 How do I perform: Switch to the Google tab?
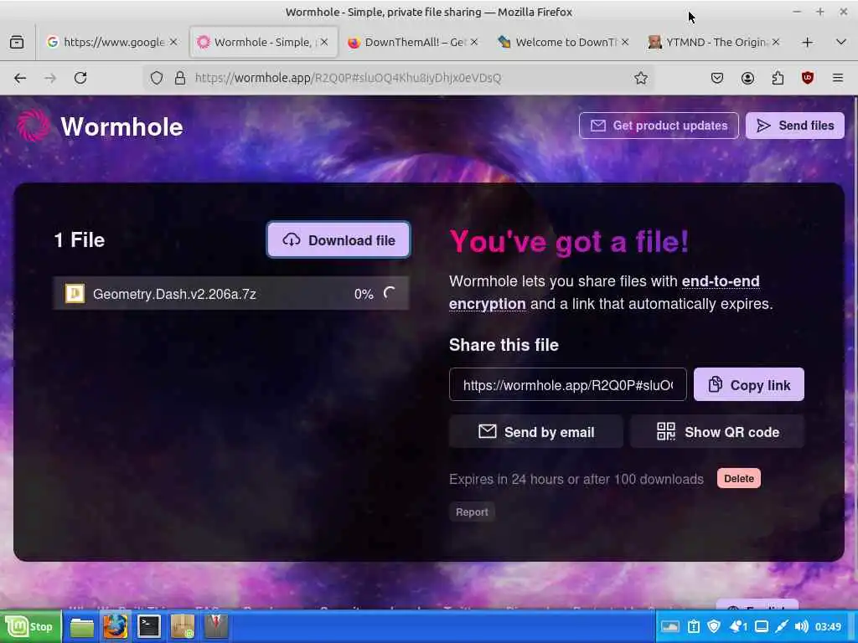point(111,42)
